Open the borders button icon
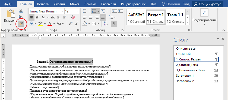The height and width of the screenshot is (100, 228). coord(94,24)
